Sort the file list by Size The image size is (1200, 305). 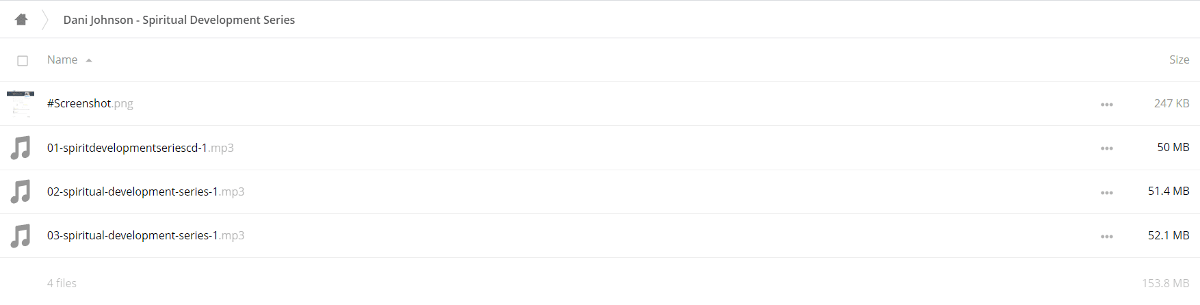(1179, 59)
